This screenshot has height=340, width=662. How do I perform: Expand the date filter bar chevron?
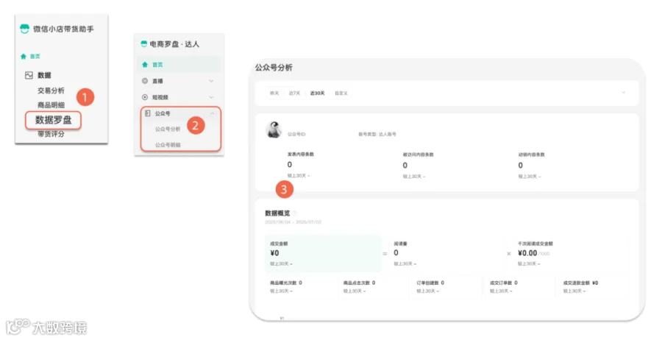click(x=623, y=93)
